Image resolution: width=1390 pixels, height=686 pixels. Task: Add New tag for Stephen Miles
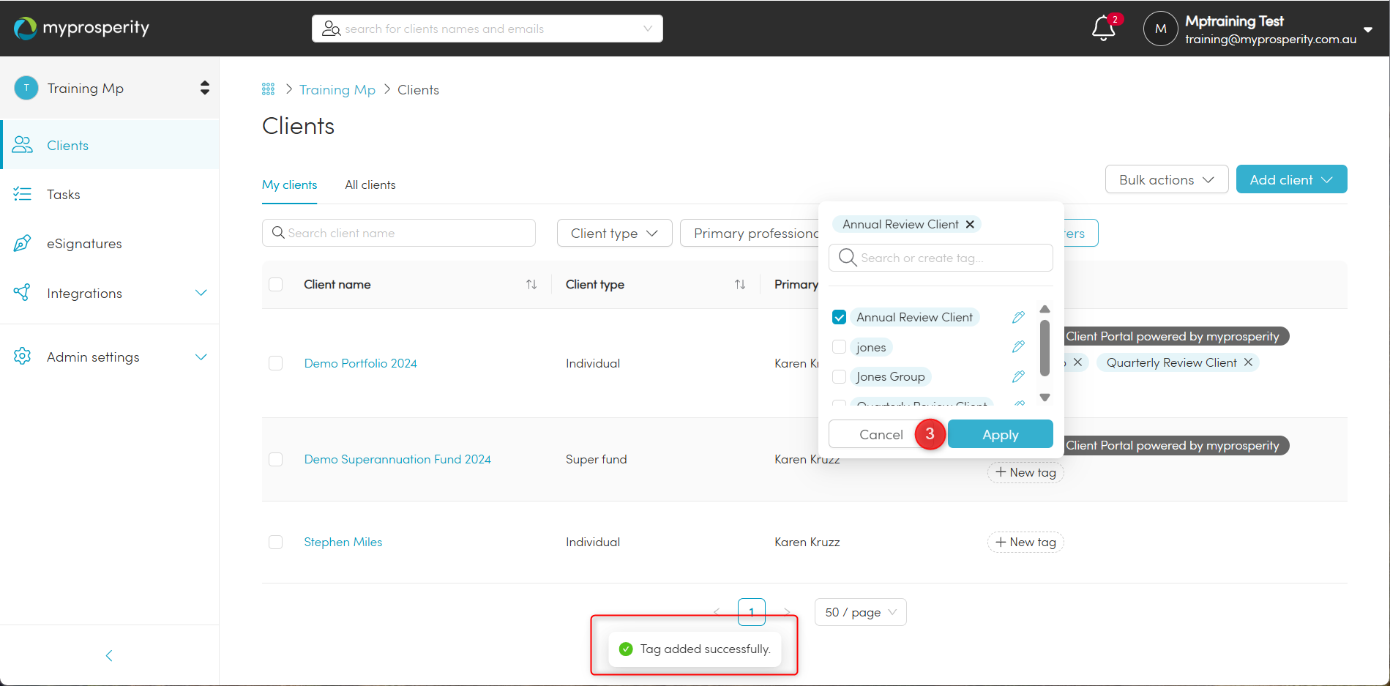tap(1025, 542)
